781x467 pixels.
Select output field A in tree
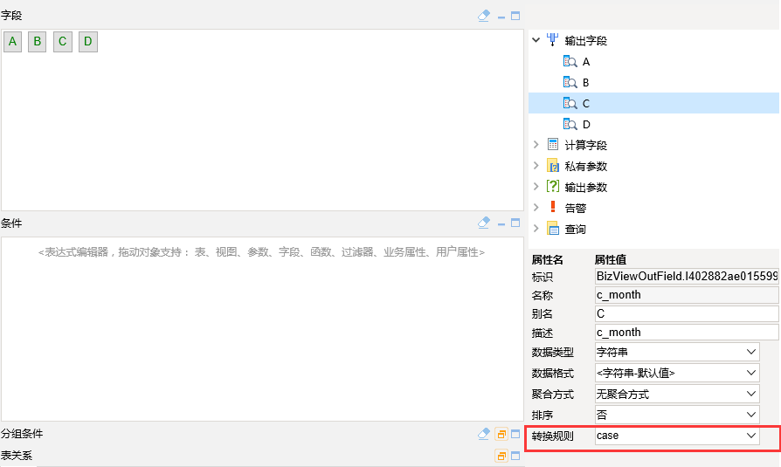[x=586, y=62]
